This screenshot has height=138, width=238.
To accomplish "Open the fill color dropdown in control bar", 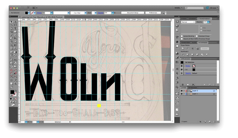I will coord(29,13).
